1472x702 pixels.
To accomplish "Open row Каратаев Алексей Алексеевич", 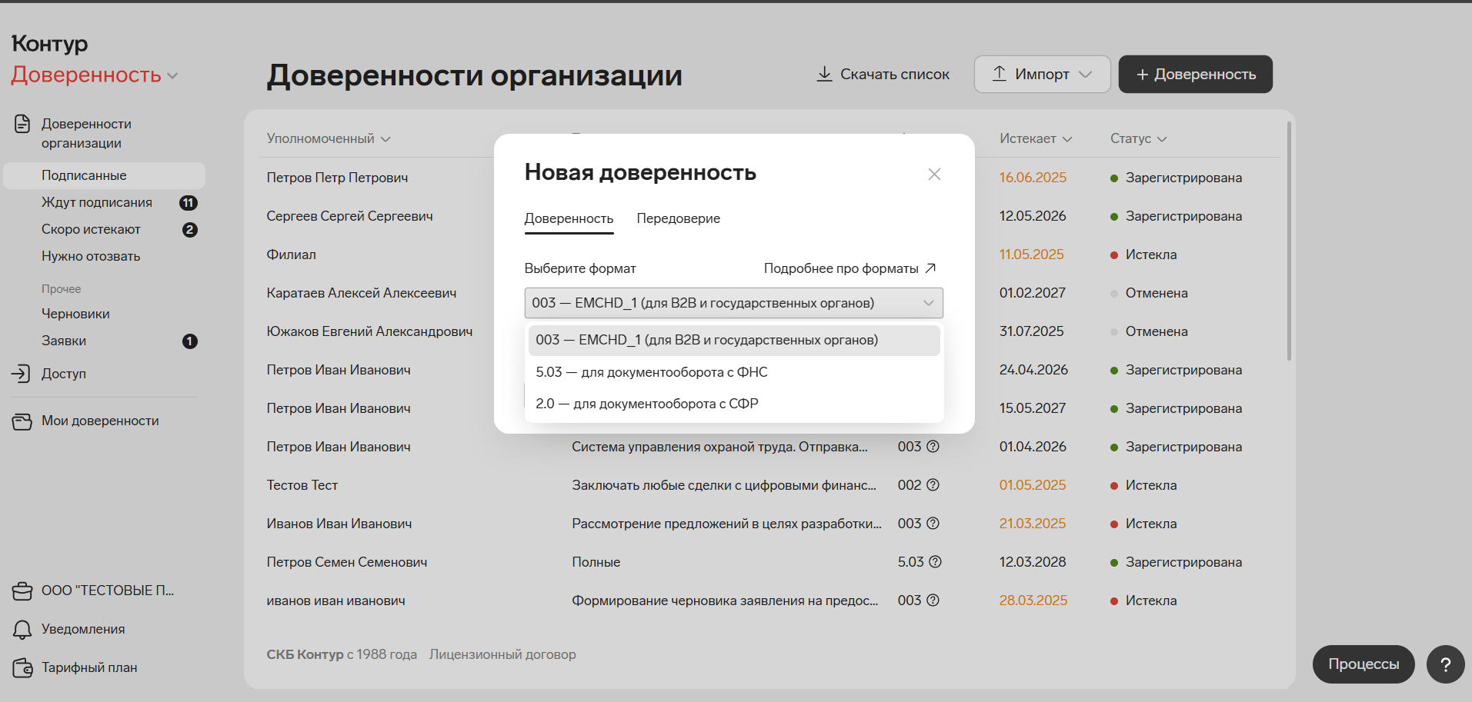I will (361, 293).
